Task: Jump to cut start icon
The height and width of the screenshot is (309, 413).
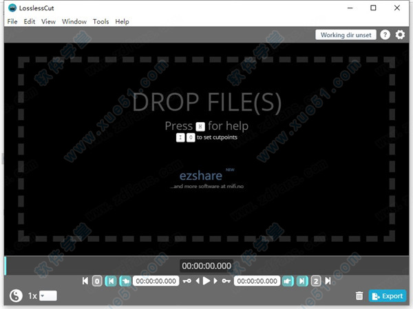Action: (x=111, y=281)
